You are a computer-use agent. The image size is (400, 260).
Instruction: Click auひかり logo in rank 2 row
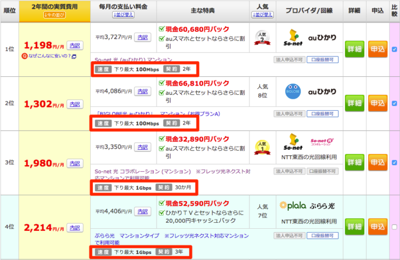click(322, 92)
